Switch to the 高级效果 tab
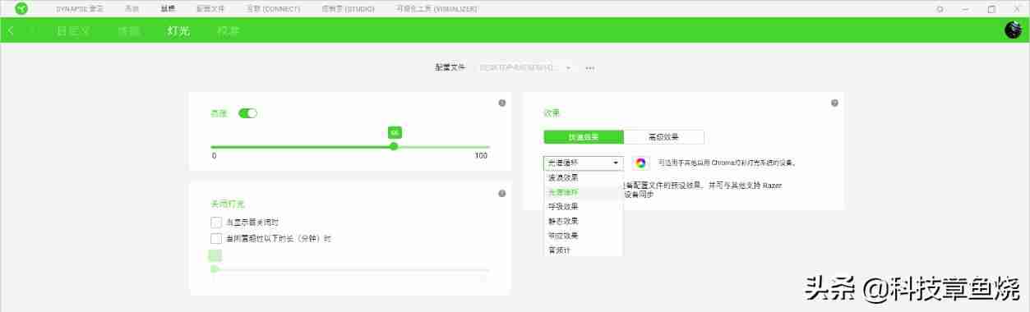 tap(664, 137)
